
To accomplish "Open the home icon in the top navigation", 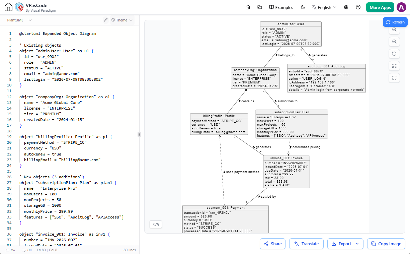I will pos(248,7).
